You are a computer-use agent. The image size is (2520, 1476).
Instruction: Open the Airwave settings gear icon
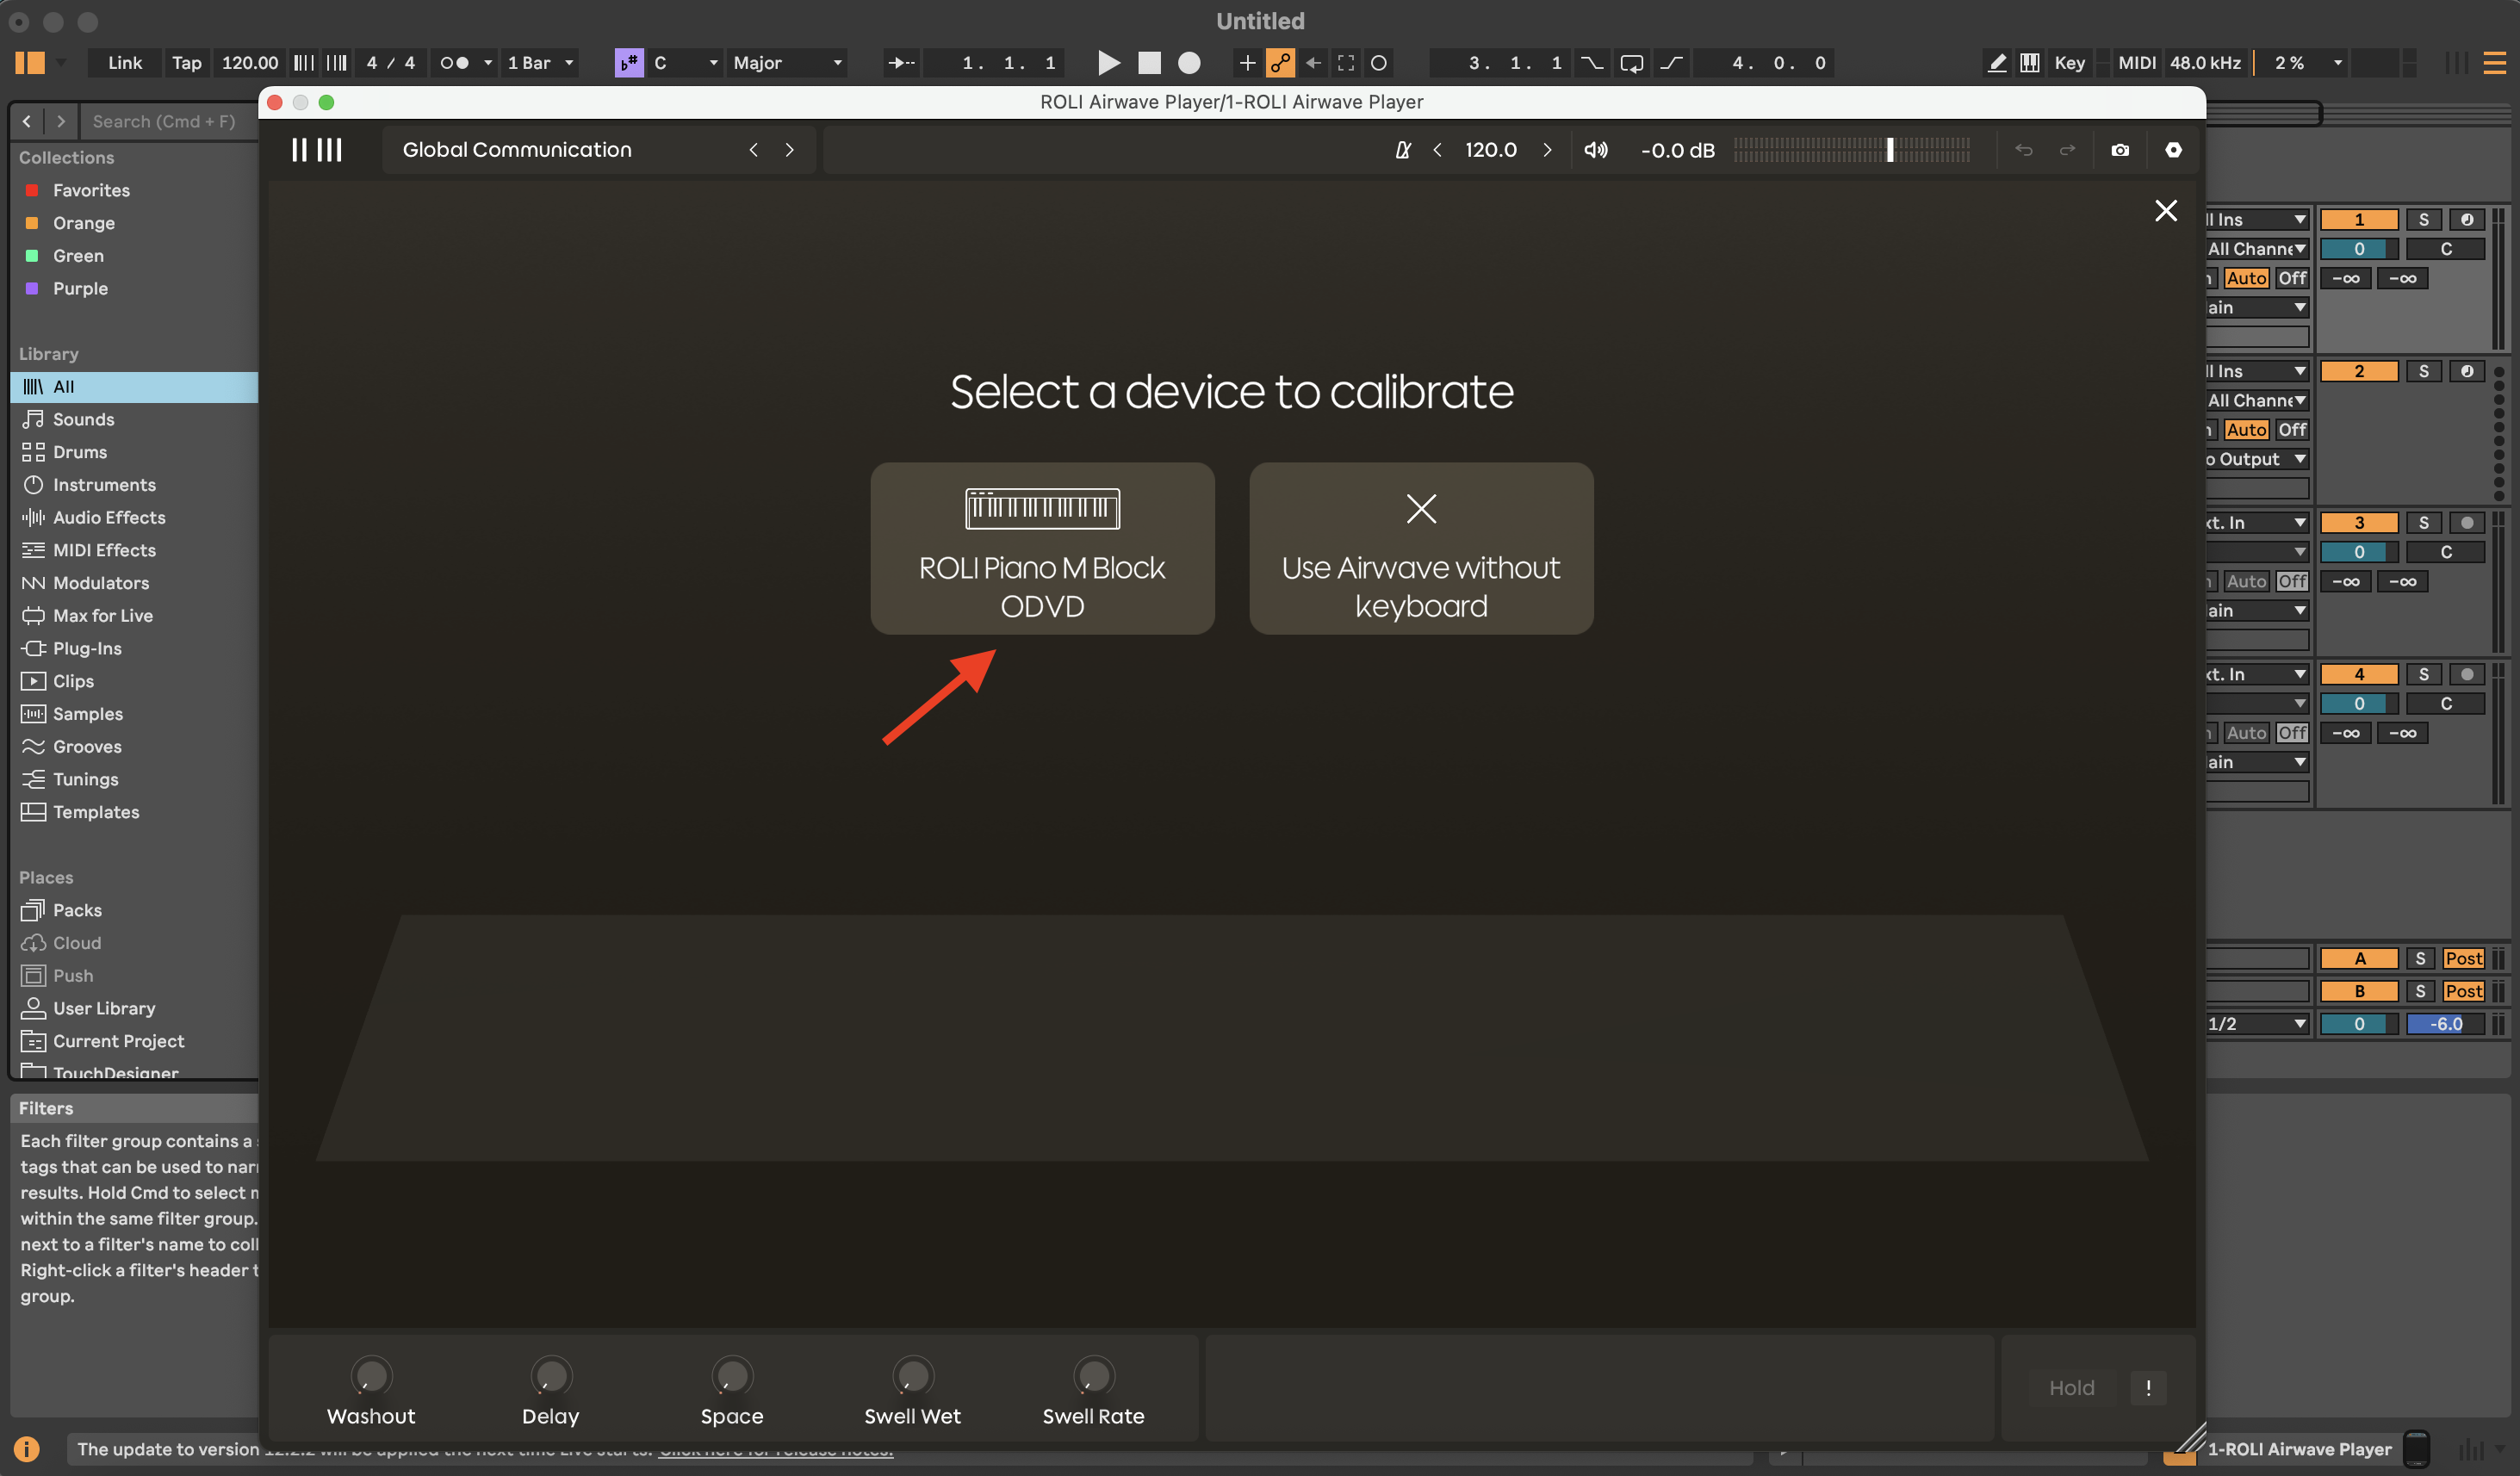point(2172,150)
